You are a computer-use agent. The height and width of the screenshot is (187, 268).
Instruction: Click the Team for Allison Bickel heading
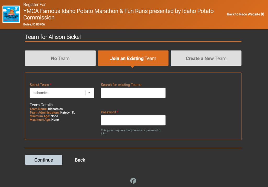pyautogui.click(x=53, y=37)
